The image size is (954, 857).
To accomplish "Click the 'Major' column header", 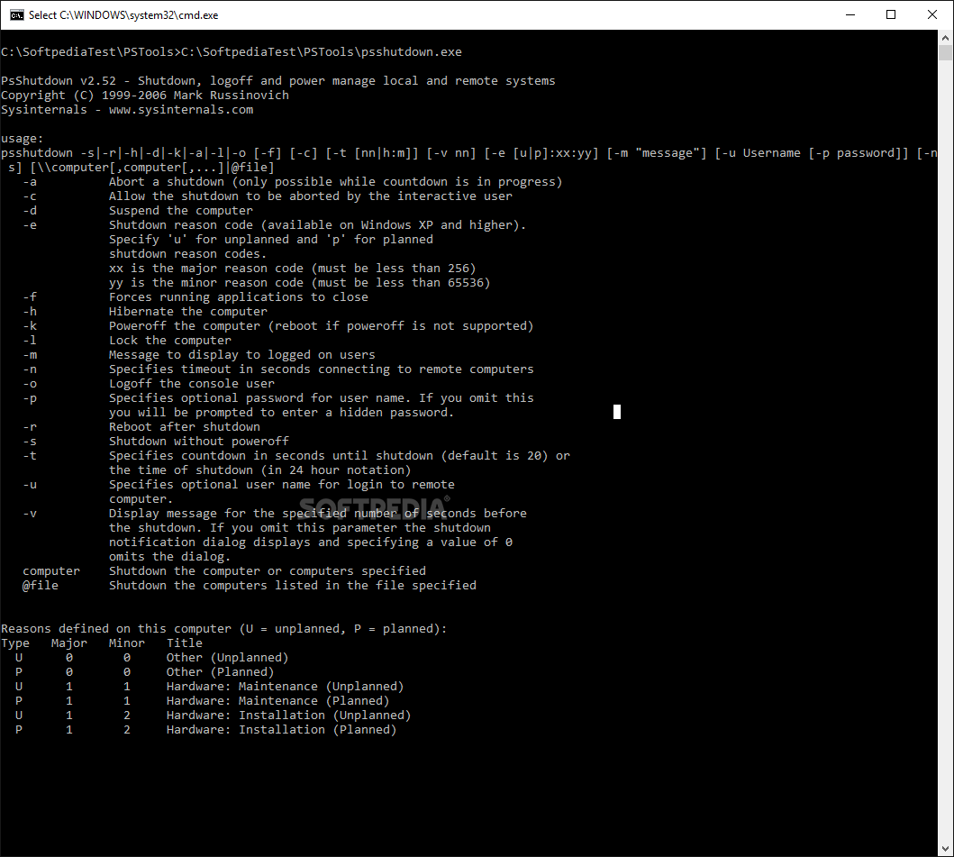I will 68,643.
